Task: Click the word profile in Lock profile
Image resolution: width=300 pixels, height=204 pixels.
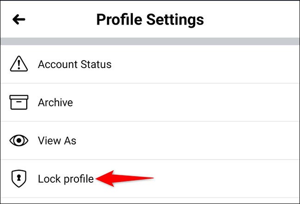Action: coord(75,179)
